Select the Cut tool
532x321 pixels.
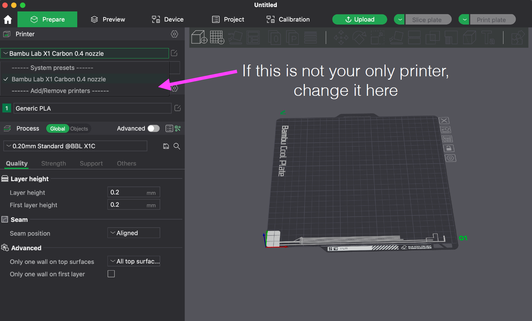tap(414, 37)
